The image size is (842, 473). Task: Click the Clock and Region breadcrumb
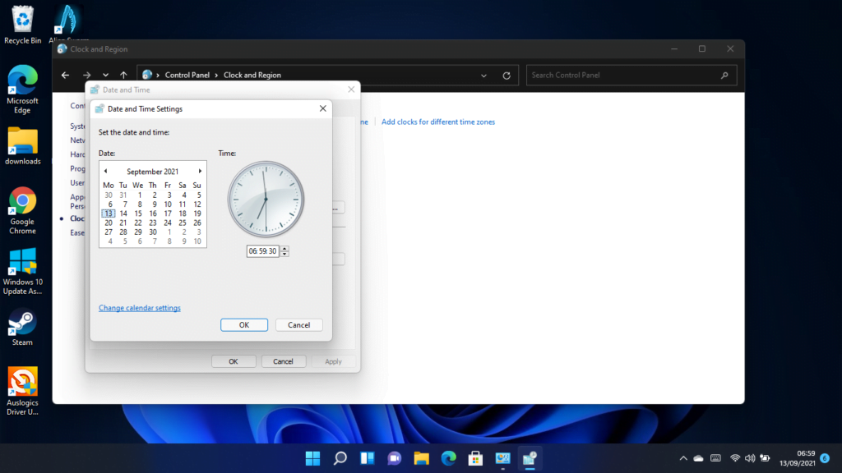pos(252,75)
